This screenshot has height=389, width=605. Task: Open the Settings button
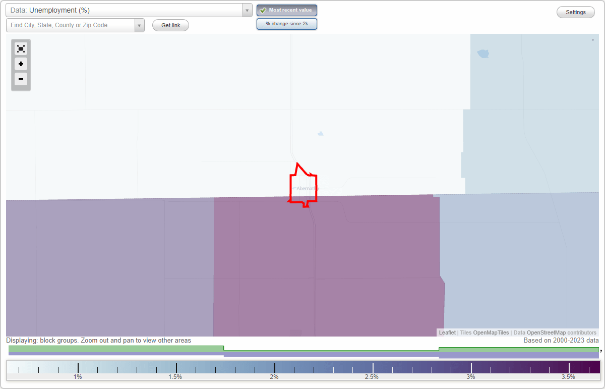coord(576,13)
